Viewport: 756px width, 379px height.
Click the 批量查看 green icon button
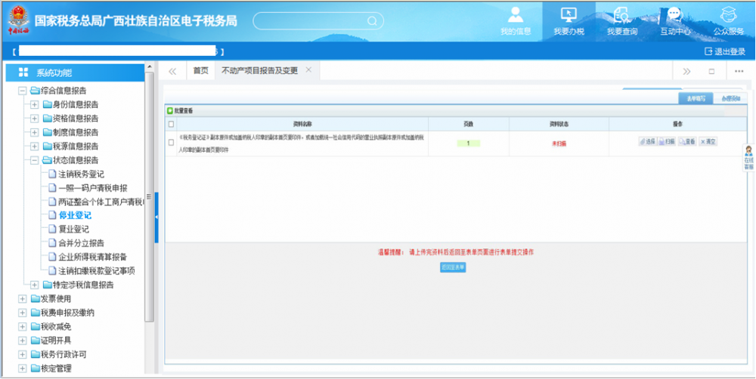click(x=181, y=111)
